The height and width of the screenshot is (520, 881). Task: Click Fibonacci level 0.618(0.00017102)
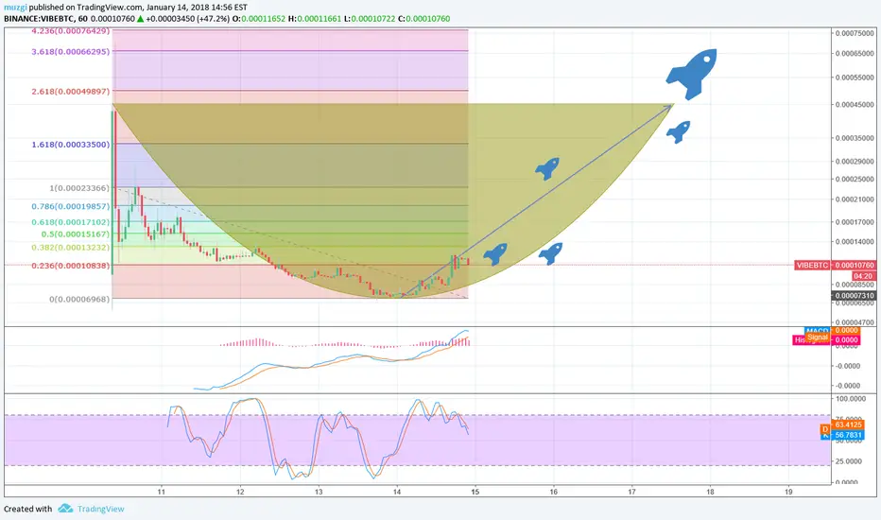point(70,222)
